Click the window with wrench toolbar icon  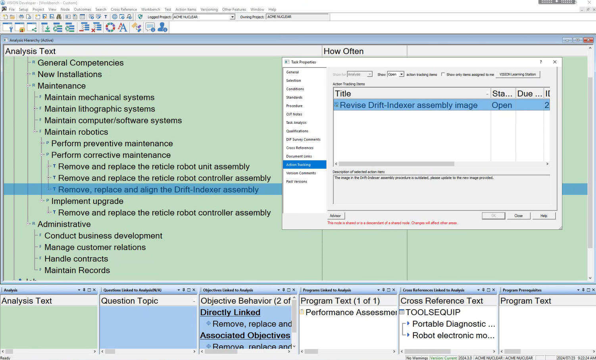8,27
